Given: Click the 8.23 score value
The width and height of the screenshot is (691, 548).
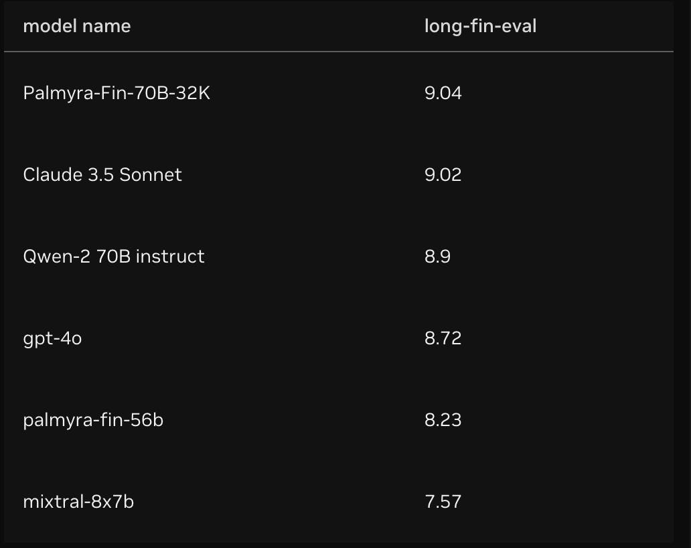Looking at the screenshot, I should [x=443, y=420].
